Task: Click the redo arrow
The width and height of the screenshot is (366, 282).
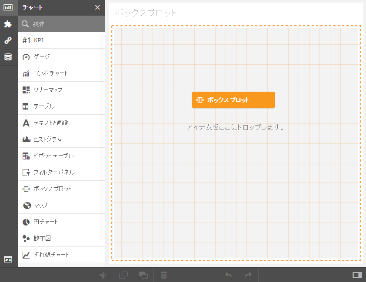Action: (248, 275)
